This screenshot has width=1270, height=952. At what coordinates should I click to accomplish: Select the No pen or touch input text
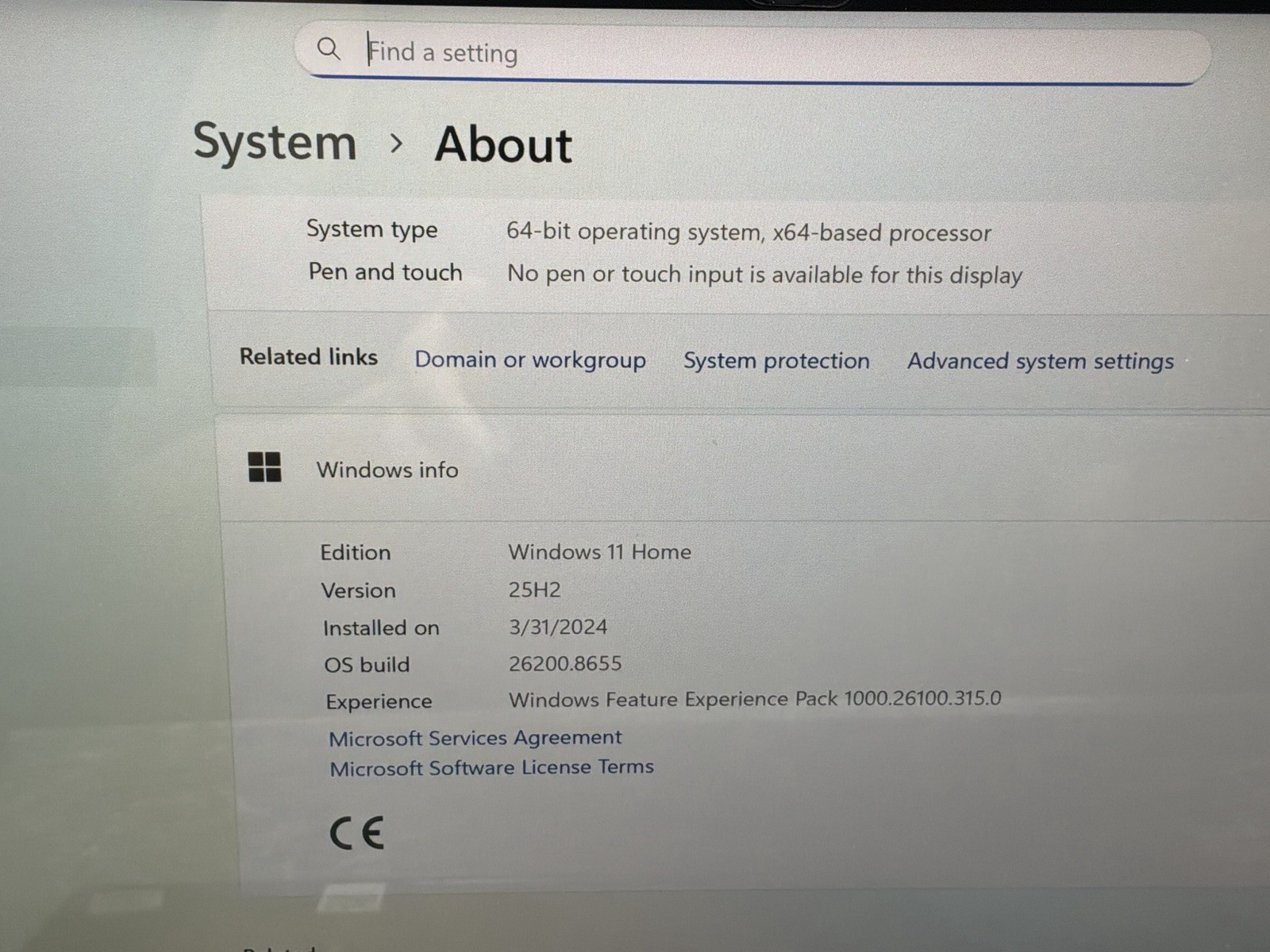click(764, 274)
